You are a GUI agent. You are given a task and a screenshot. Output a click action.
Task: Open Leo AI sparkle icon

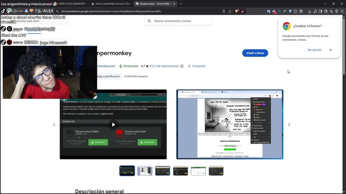pyautogui.click(x=331, y=11)
